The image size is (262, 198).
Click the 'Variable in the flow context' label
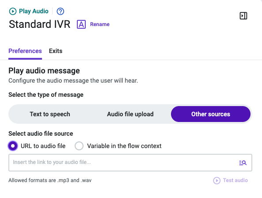click(124, 146)
